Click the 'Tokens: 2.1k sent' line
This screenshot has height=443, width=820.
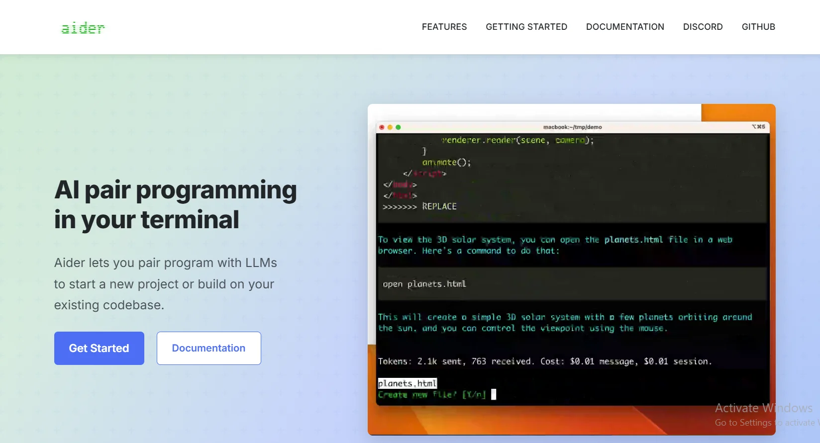tap(545, 361)
